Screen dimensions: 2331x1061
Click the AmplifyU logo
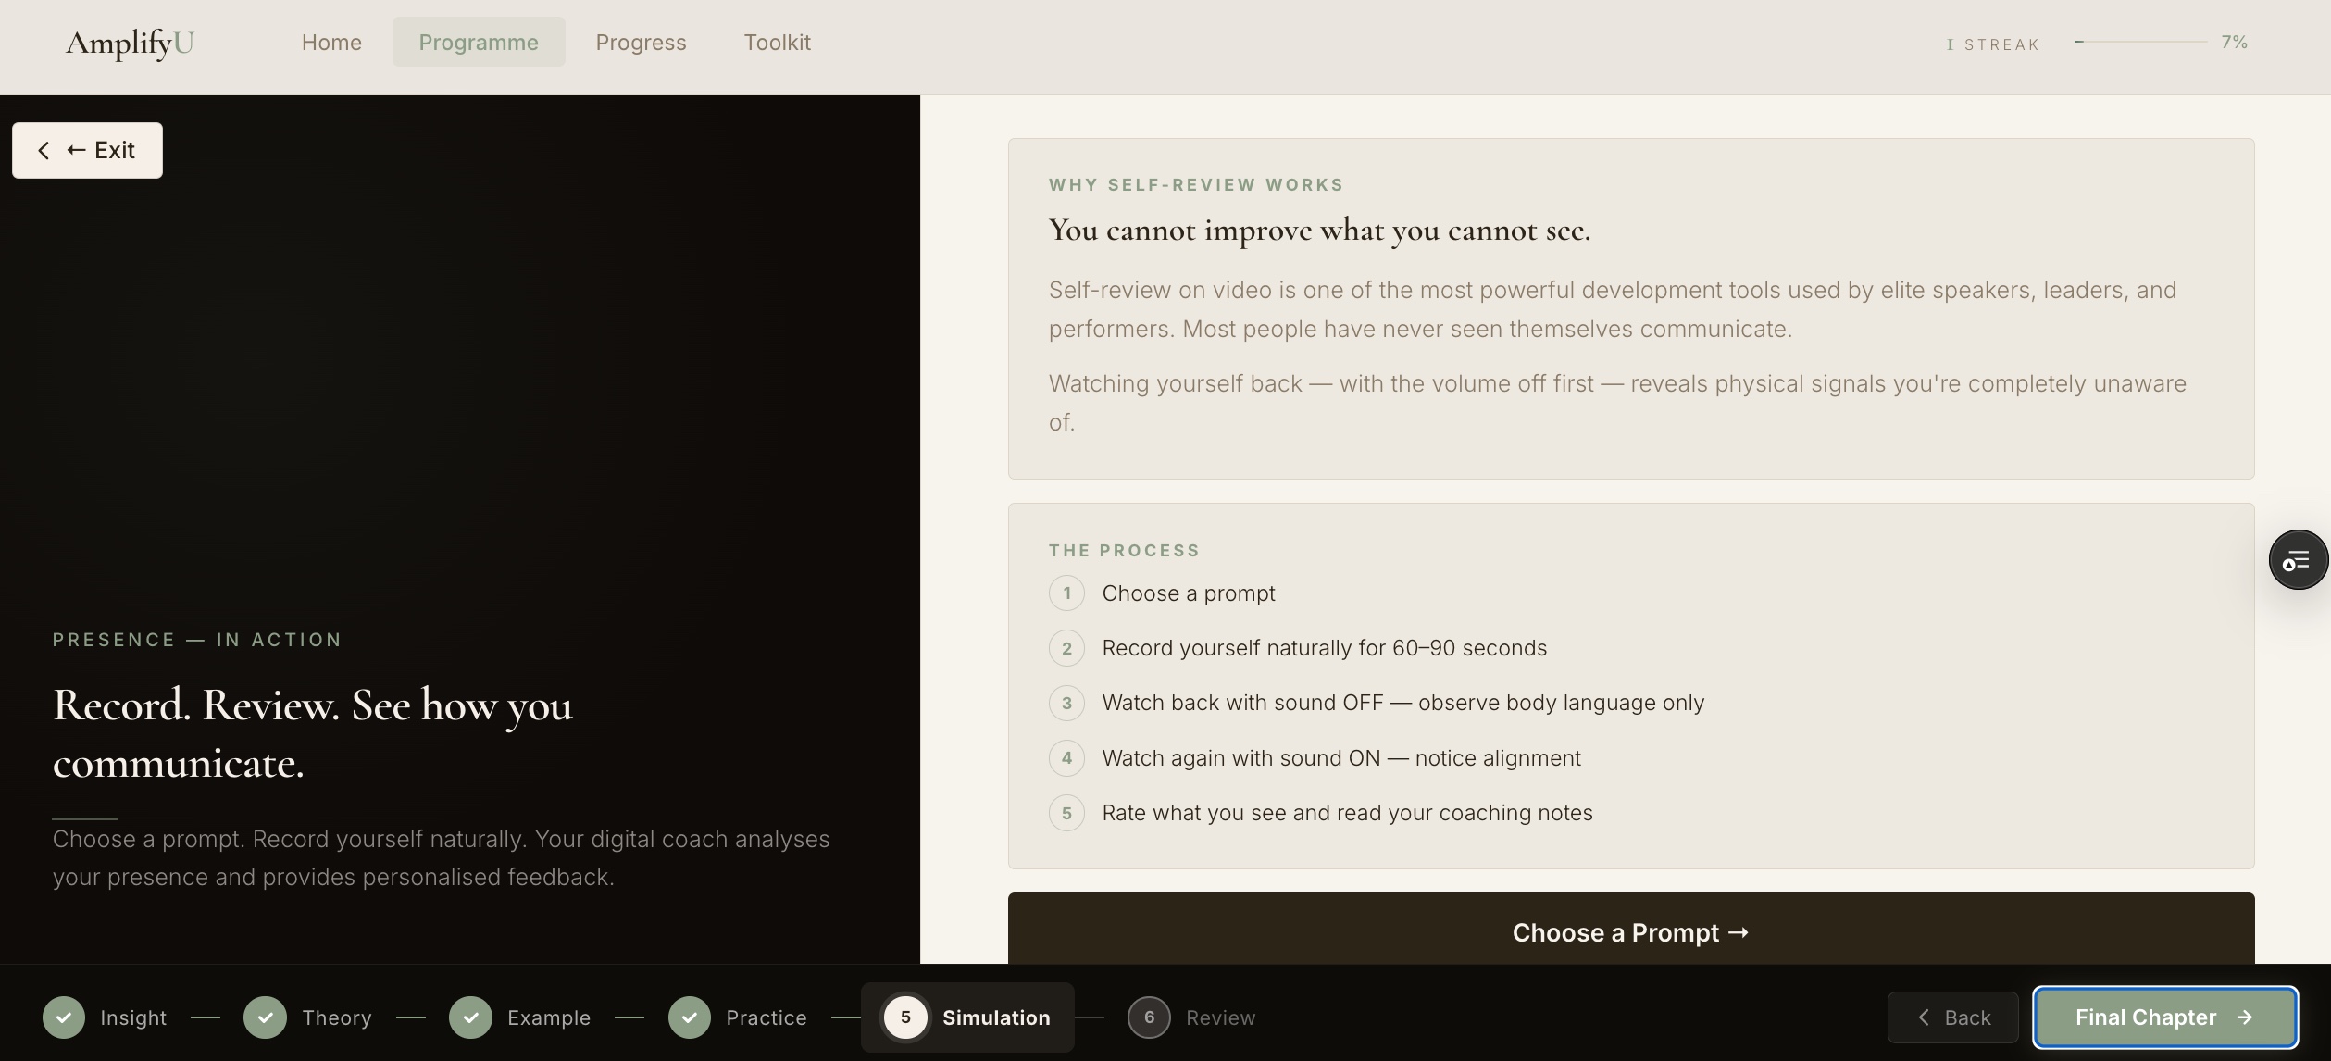point(130,43)
